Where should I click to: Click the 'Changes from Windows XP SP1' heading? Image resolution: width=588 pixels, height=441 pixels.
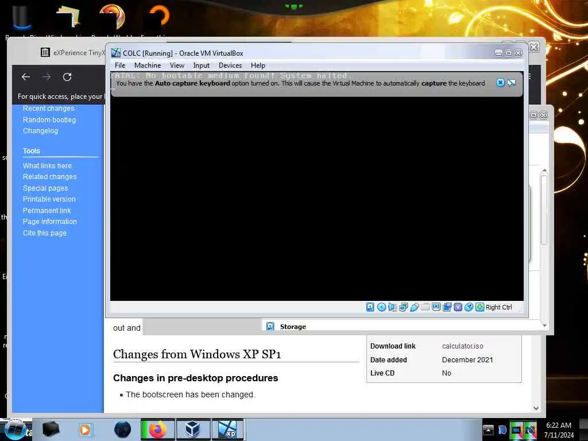click(197, 354)
